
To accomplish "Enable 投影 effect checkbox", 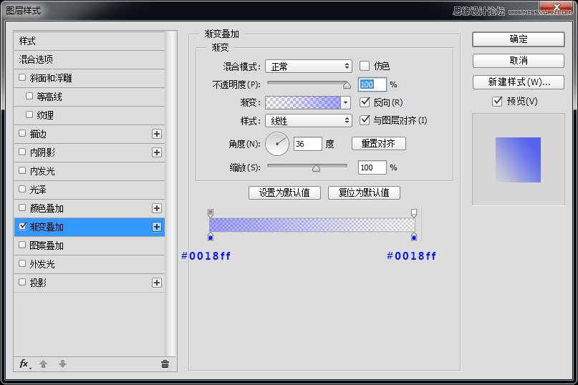I will click(22, 282).
